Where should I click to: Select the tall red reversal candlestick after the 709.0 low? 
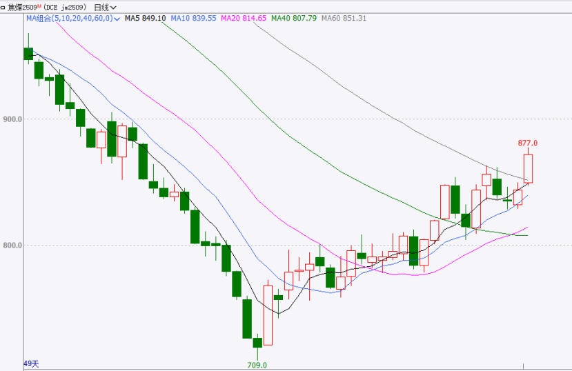click(x=268, y=315)
